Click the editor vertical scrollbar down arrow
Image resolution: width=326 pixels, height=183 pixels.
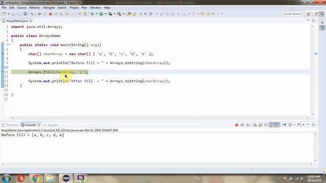pyautogui.click(x=312, y=114)
